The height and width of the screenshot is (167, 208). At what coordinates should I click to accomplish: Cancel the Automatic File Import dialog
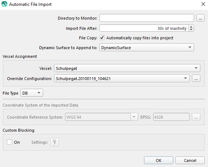[x=190, y=160]
